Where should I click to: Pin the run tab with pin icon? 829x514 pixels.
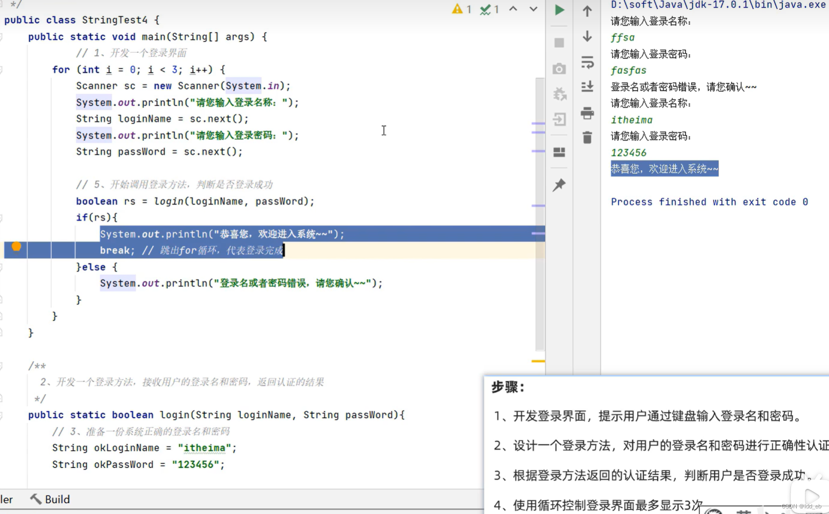559,185
